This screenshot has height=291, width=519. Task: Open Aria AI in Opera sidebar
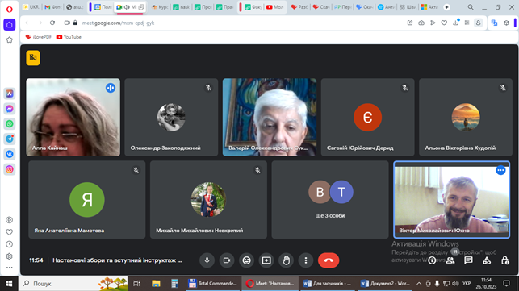pos(9,94)
